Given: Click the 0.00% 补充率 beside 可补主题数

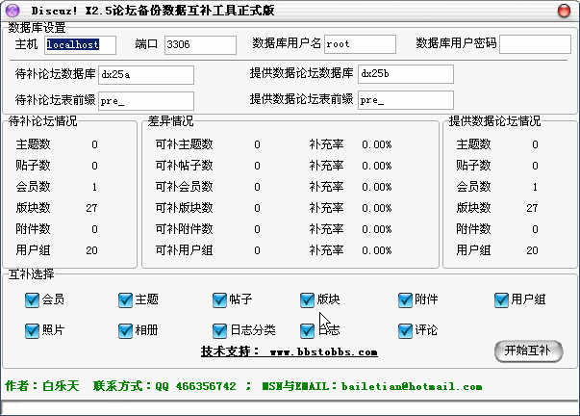Looking at the screenshot, I should (376, 144).
